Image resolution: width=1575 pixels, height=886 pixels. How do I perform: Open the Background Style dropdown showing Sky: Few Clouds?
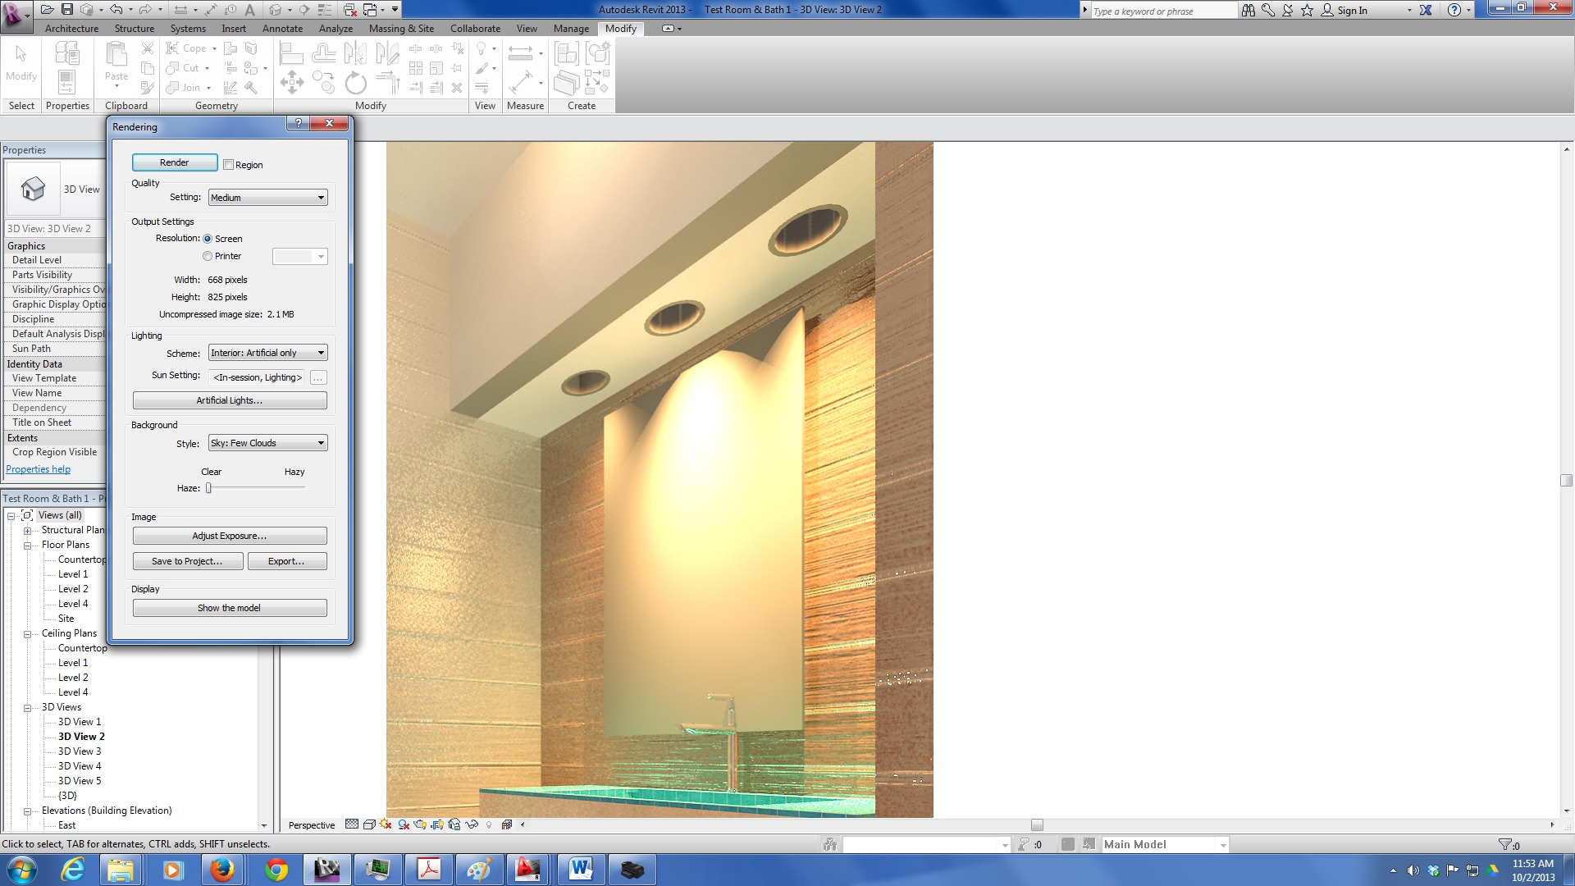coord(267,444)
